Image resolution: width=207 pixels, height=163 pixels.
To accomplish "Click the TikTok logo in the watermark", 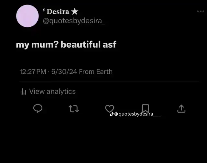I will coord(112,114).
